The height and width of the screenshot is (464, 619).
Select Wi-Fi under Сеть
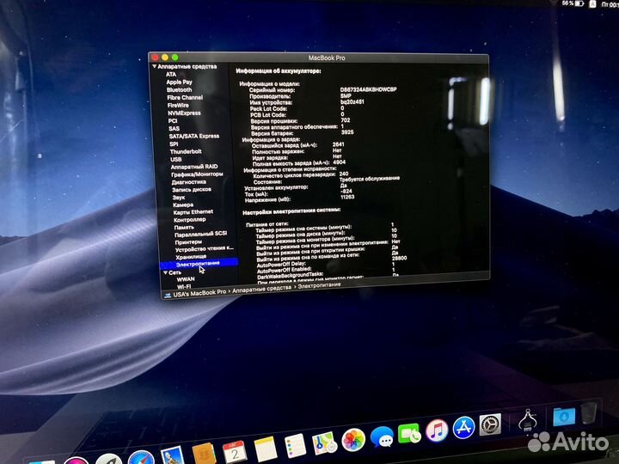[184, 286]
